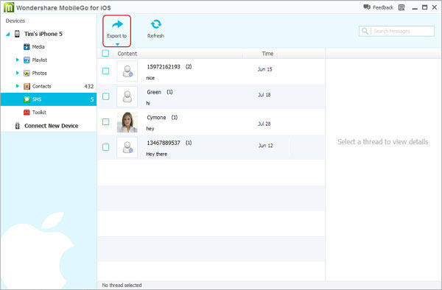Click the register icon next to Feedback
This screenshot has height=290, width=442.
click(401, 7)
